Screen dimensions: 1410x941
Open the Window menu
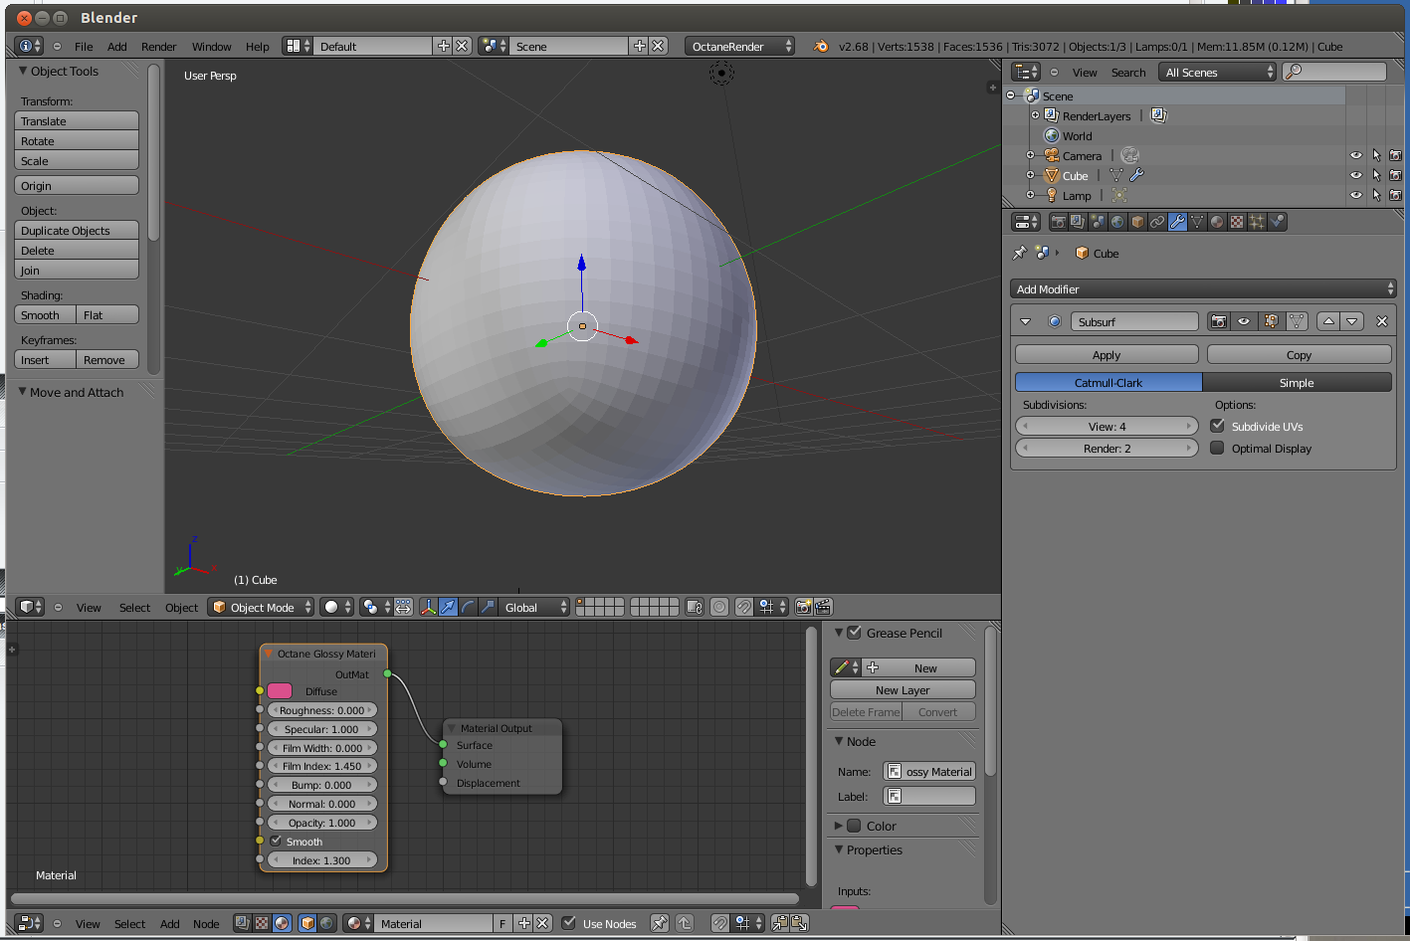(212, 47)
